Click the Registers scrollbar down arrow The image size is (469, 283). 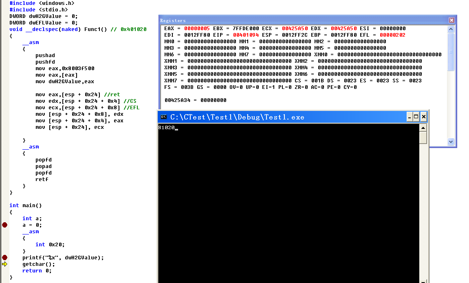(451, 141)
